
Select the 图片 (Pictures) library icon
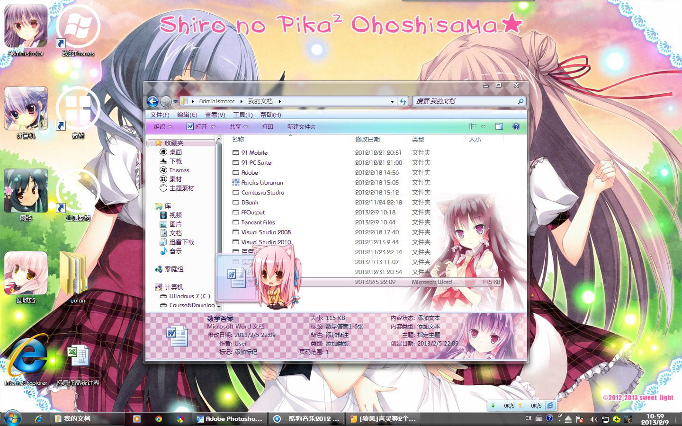click(164, 224)
